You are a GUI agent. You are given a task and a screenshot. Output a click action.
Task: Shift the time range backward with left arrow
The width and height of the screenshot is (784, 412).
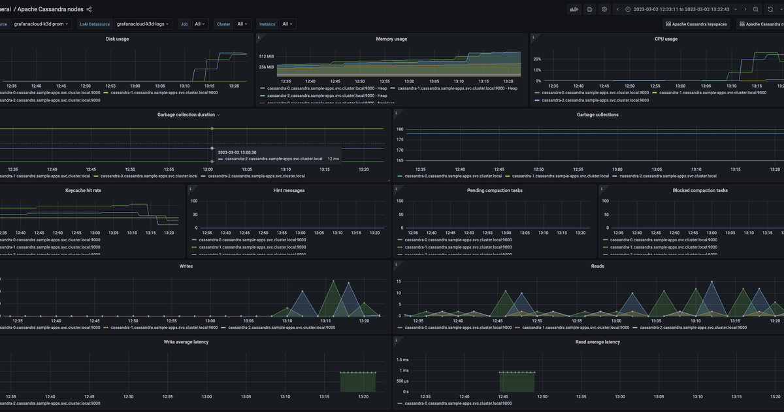point(618,9)
